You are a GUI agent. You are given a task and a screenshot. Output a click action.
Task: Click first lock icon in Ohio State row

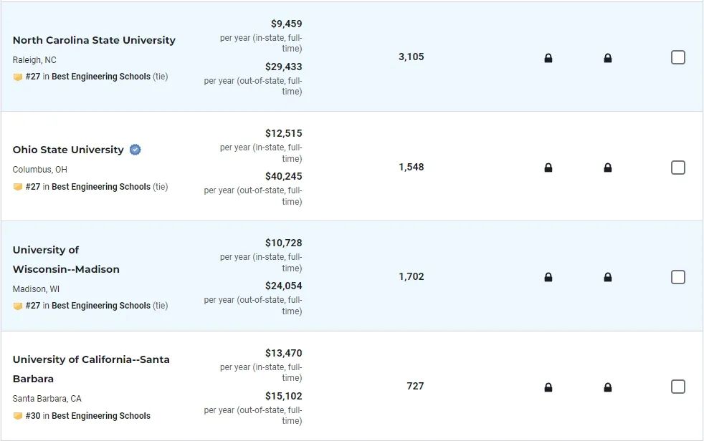point(548,168)
